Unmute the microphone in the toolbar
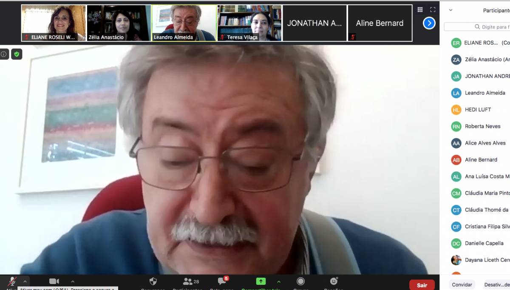The width and height of the screenshot is (510, 290). 12,282
